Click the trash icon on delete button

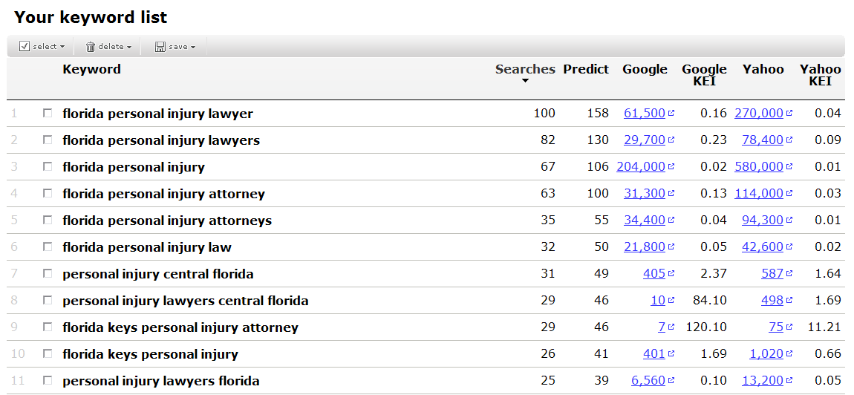(x=91, y=47)
